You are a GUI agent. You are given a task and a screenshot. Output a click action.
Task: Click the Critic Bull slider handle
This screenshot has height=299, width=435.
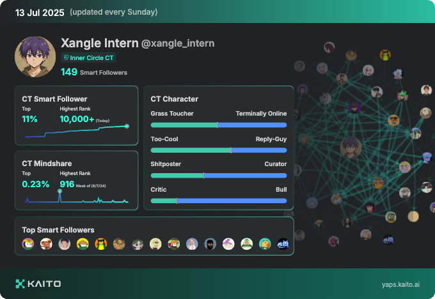[x=177, y=201]
